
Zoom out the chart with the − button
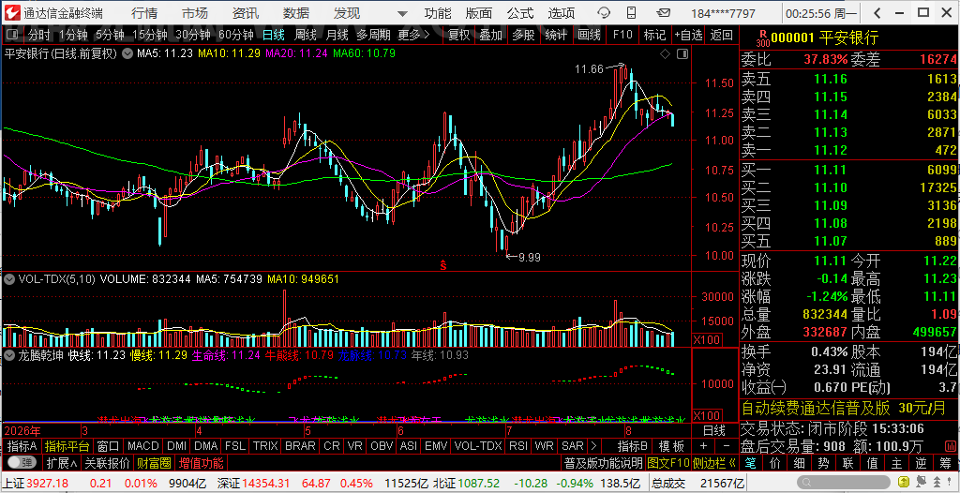(727, 446)
